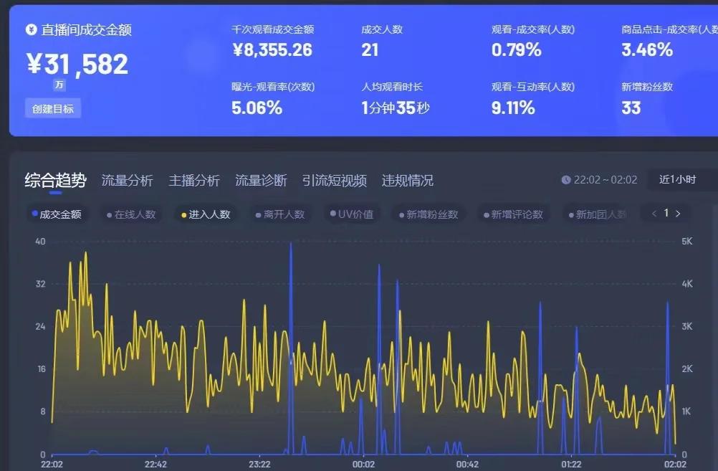718x471 pixels.
Task: Open the 引流短视频 tab
Action: (x=334, y=181)
